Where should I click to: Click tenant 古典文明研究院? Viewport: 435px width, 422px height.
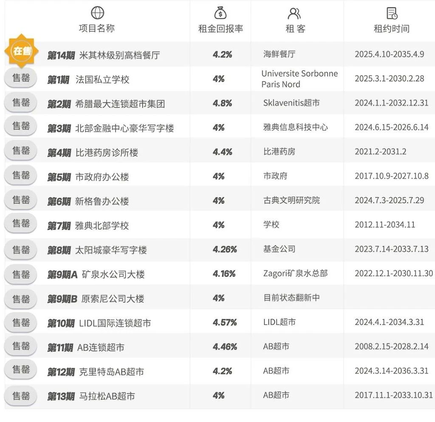pos(291,200)
